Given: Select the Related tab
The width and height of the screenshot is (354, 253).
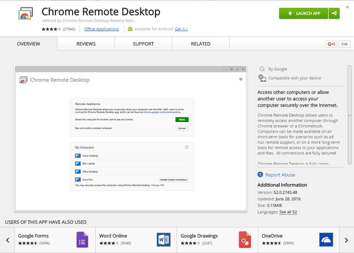Looking at the screenshot, I should 201,44.
